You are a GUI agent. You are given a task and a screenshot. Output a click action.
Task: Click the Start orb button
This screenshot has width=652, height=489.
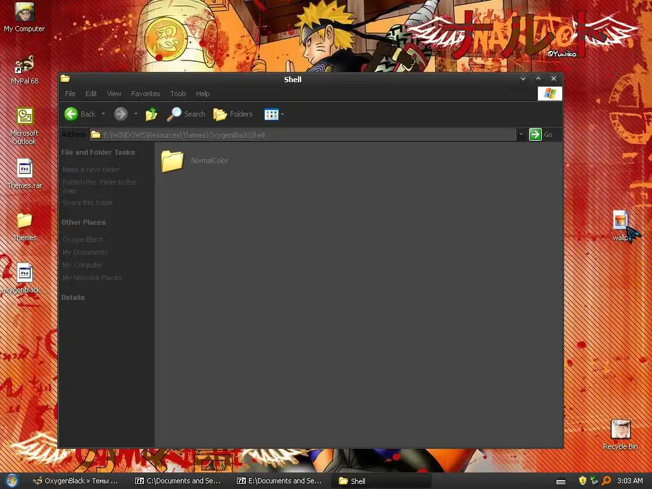[11, 481]
